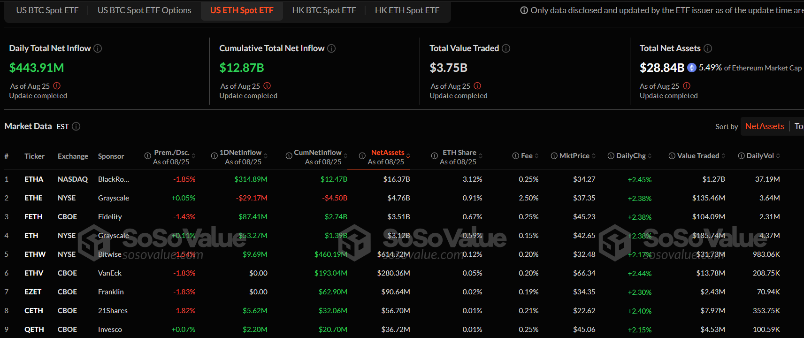Click info icon before Value Traded column header
The height and width of the screenshot is (338, 804).
coord(672,156)
